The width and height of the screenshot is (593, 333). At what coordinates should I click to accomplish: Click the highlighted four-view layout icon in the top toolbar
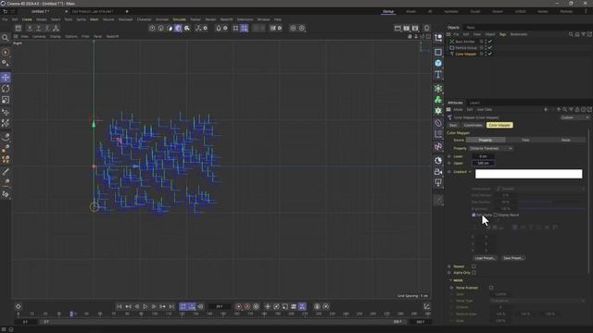[x=245, y=28]
